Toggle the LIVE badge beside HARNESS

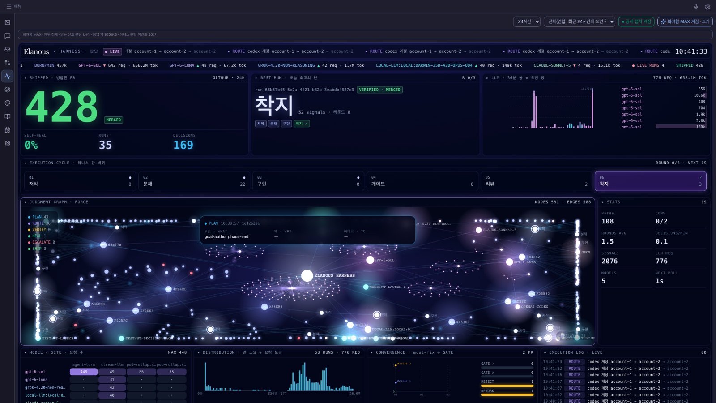[112, 51]
